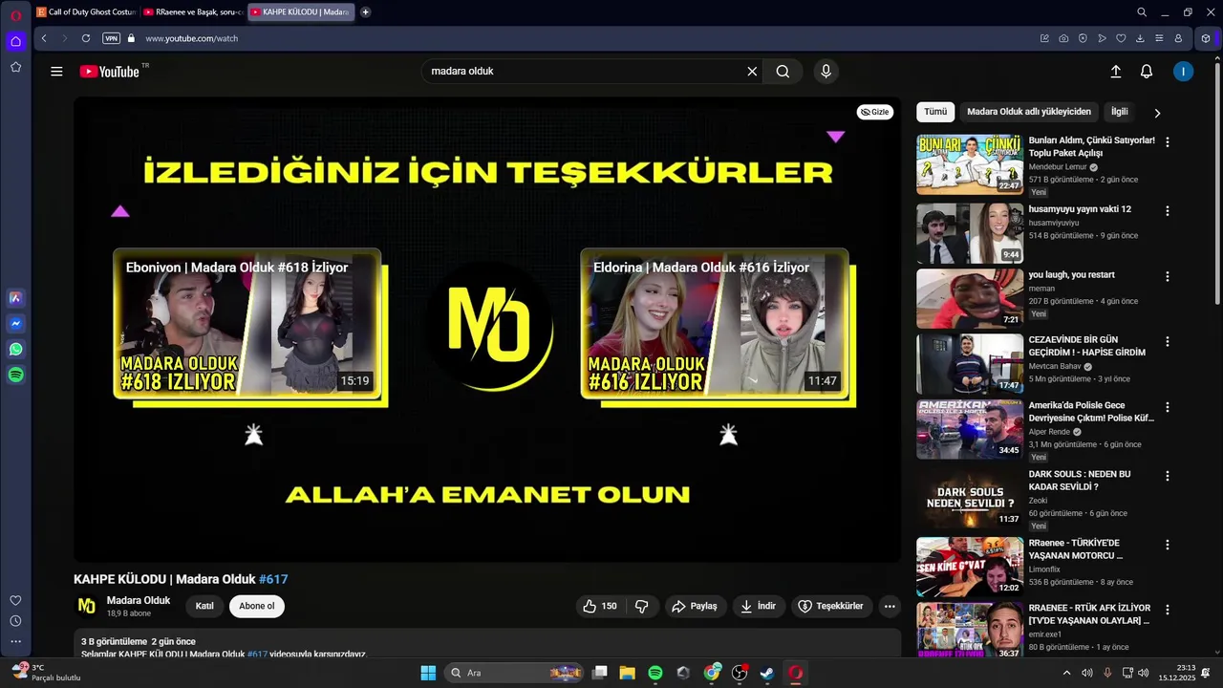Open File Explorer from taskbar
This screenshot has width=1223, height=688.
[628, 673]
